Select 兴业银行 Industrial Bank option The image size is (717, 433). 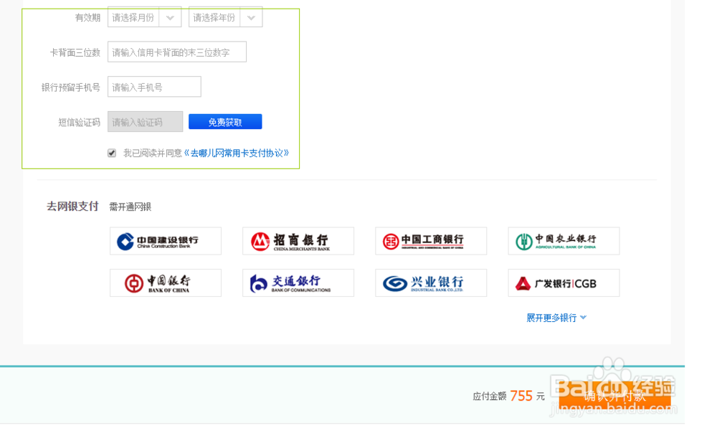pyautogui.click(x=431, y=282)
